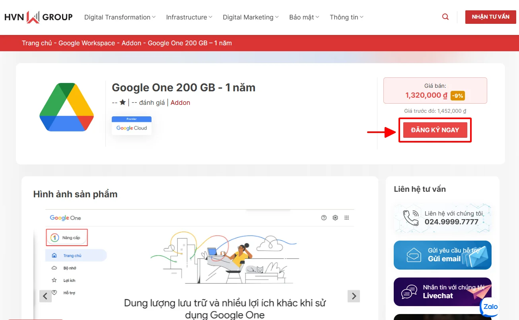
Task: Expand the Infrastructure dropdown menu
Action: [x=189, y=17]
